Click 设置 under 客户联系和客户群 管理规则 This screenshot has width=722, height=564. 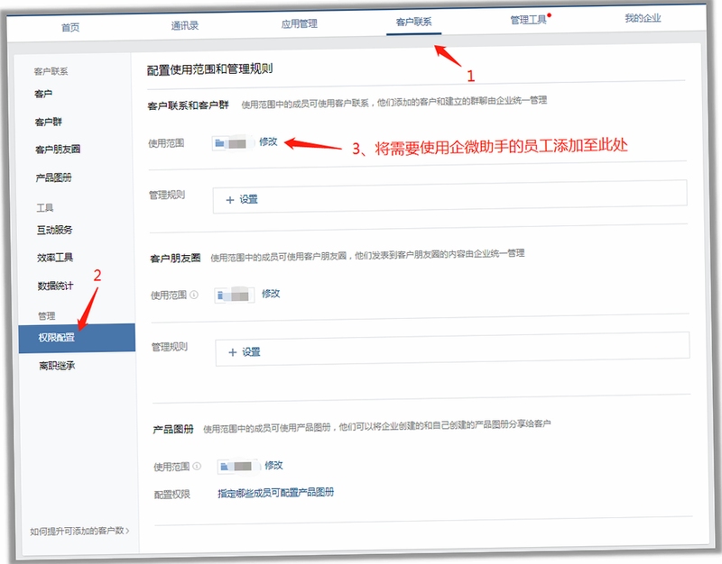(x=249, y=199)
